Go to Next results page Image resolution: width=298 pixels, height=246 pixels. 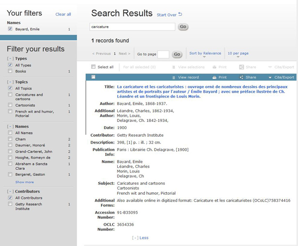point(125,54)
